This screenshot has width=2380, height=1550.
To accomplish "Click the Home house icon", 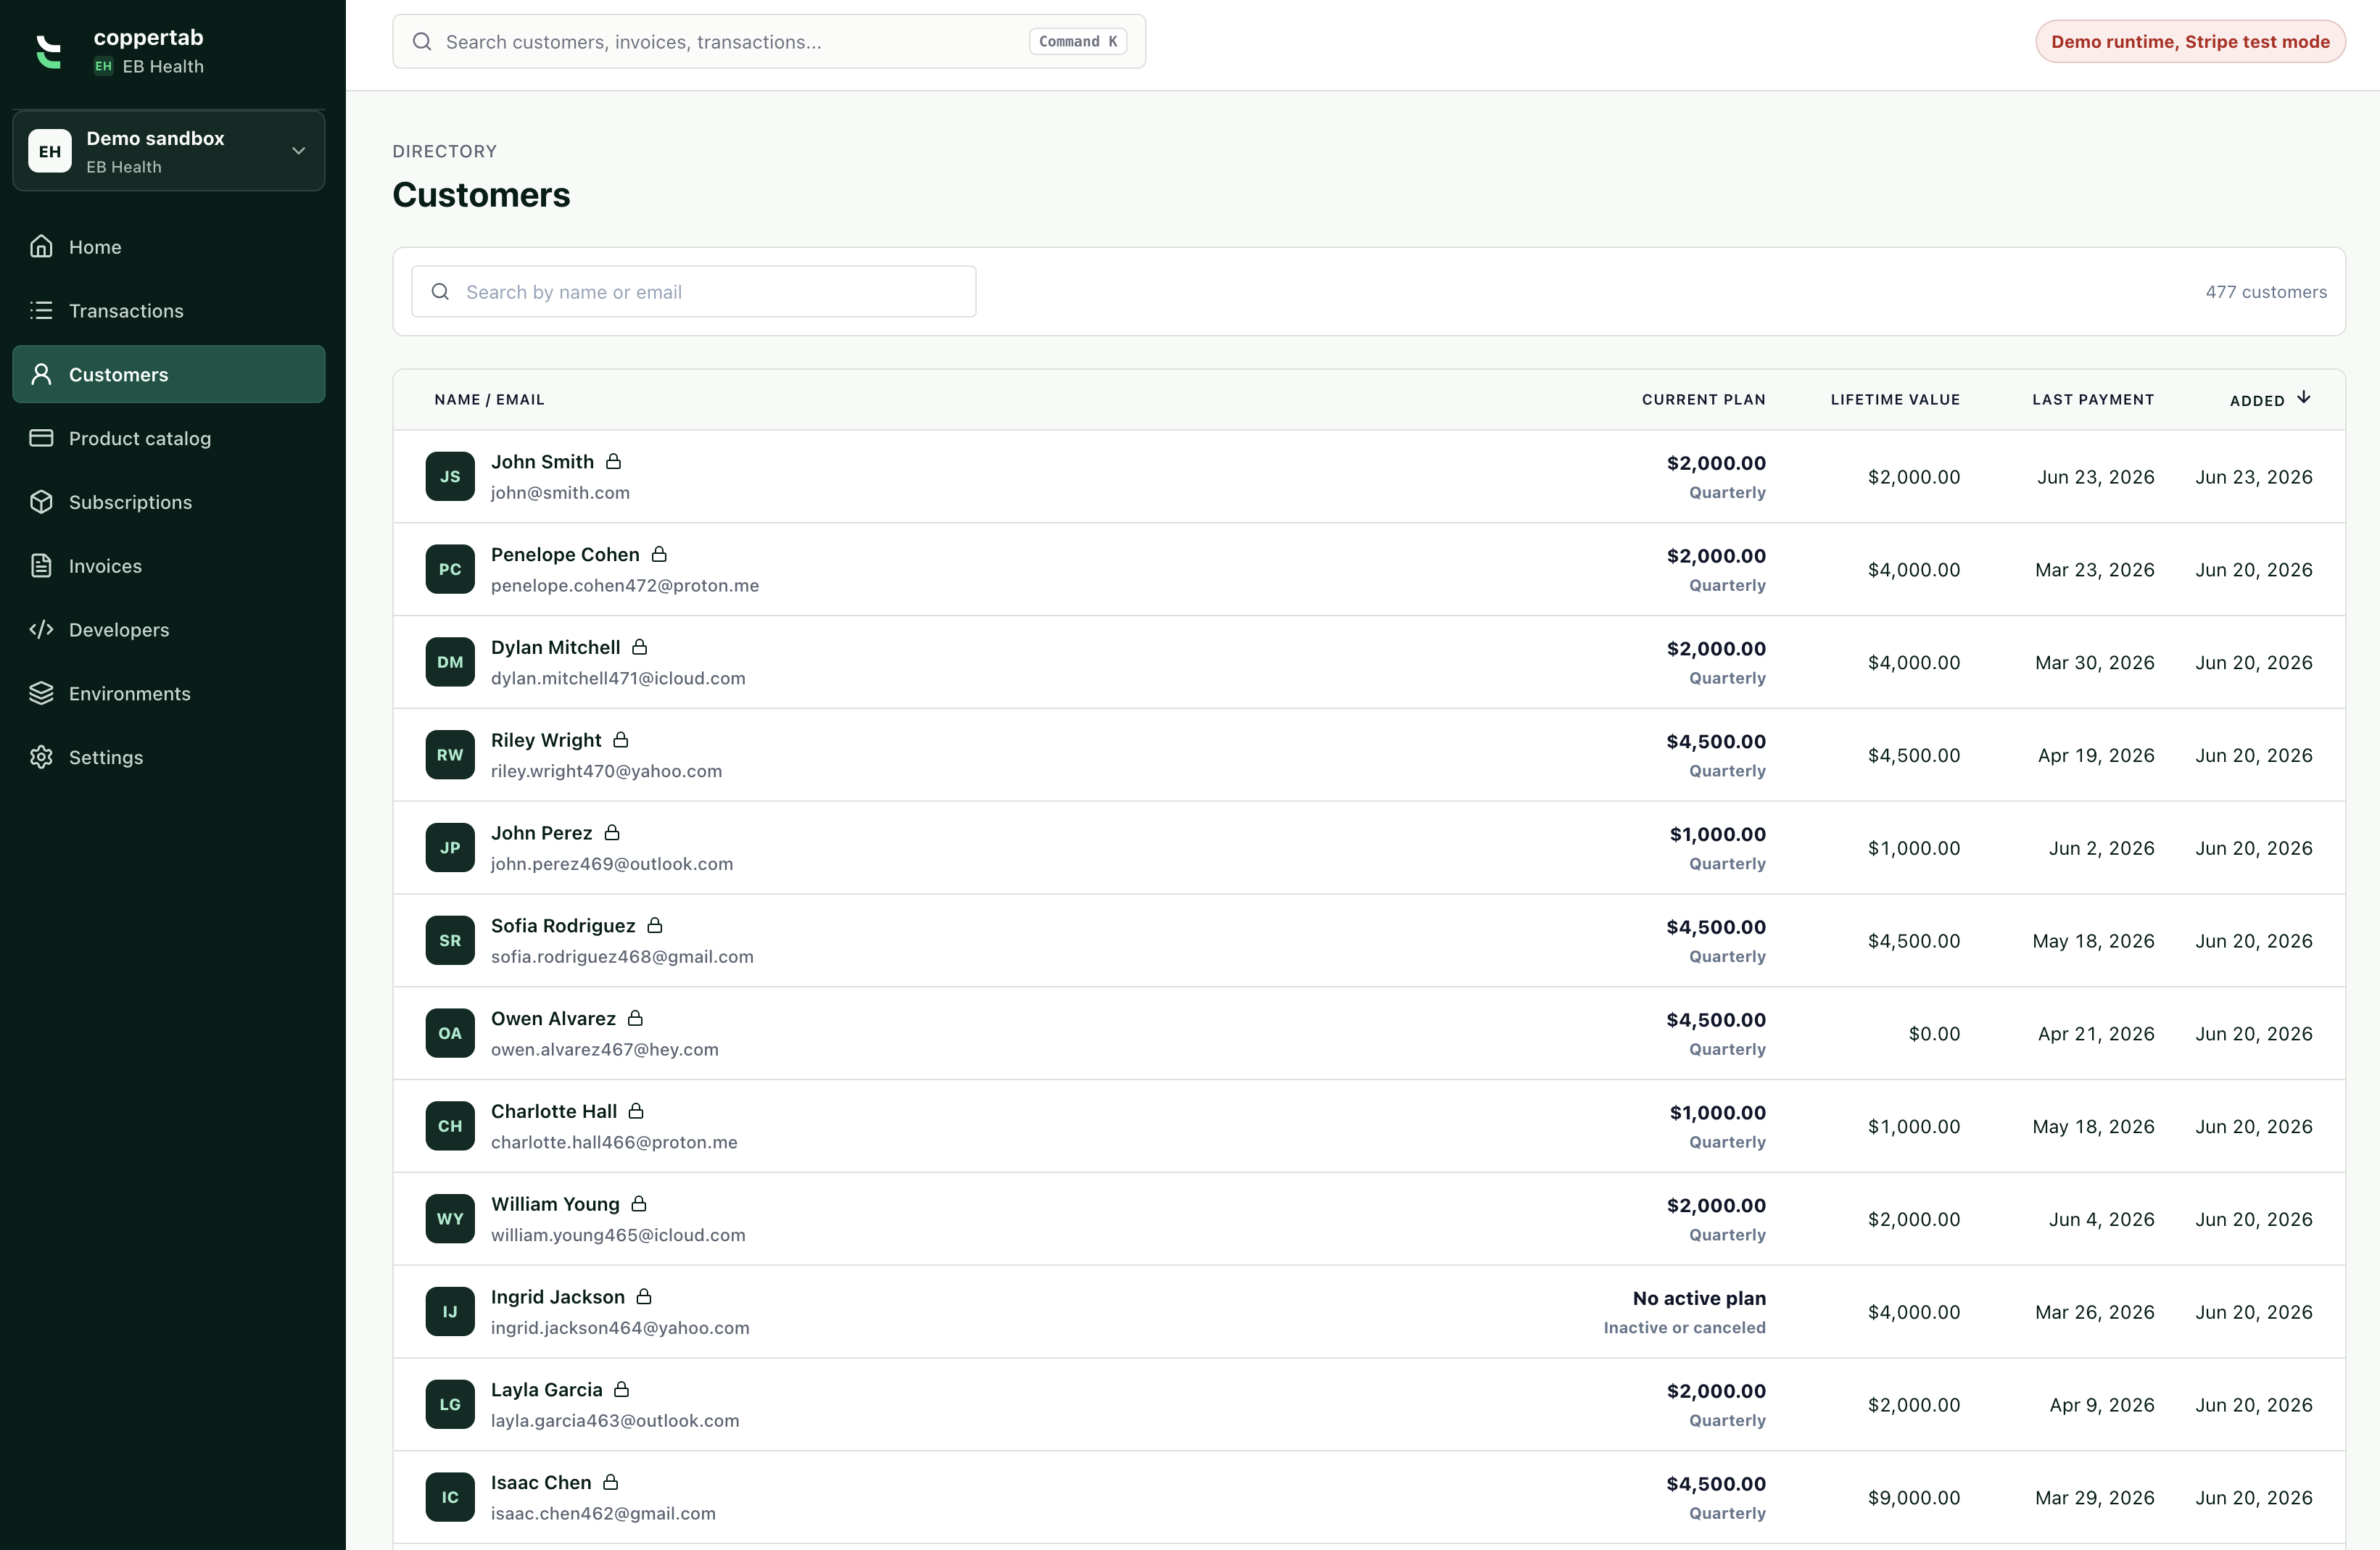I will pos(41,246).
